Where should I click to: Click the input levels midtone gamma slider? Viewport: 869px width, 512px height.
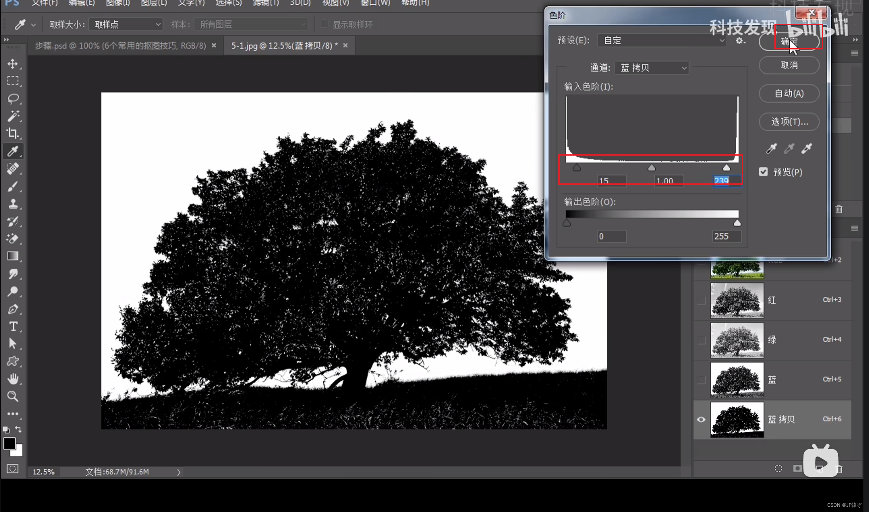click(x=651, y=168)
